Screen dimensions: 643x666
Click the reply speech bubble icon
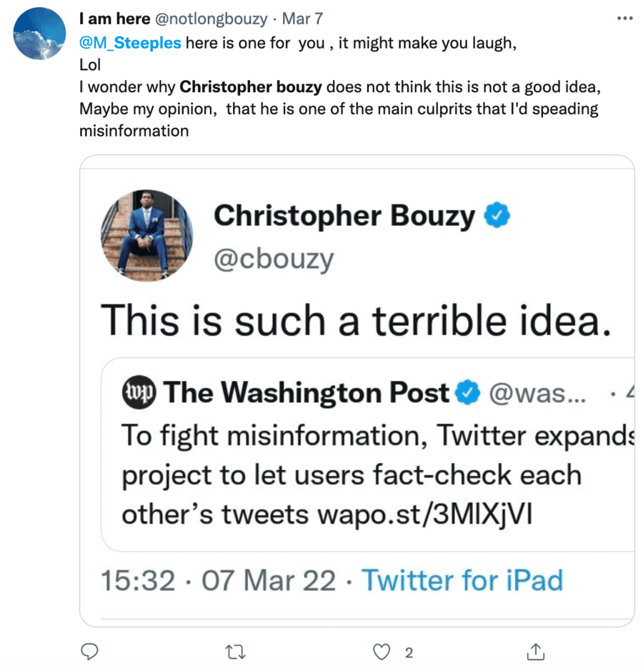pos(89,651)
